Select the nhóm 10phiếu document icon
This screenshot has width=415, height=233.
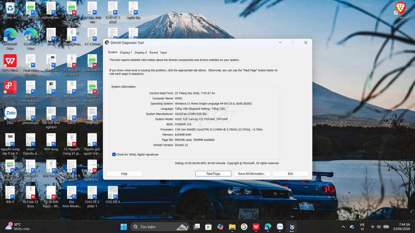pos(30,144)
